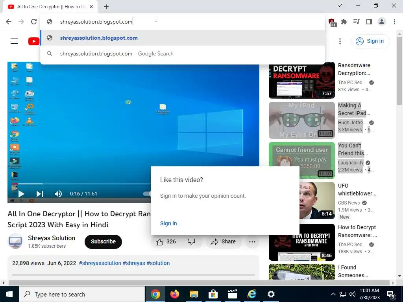Open Firefox from the taskbar

click(x=174, y=294)
